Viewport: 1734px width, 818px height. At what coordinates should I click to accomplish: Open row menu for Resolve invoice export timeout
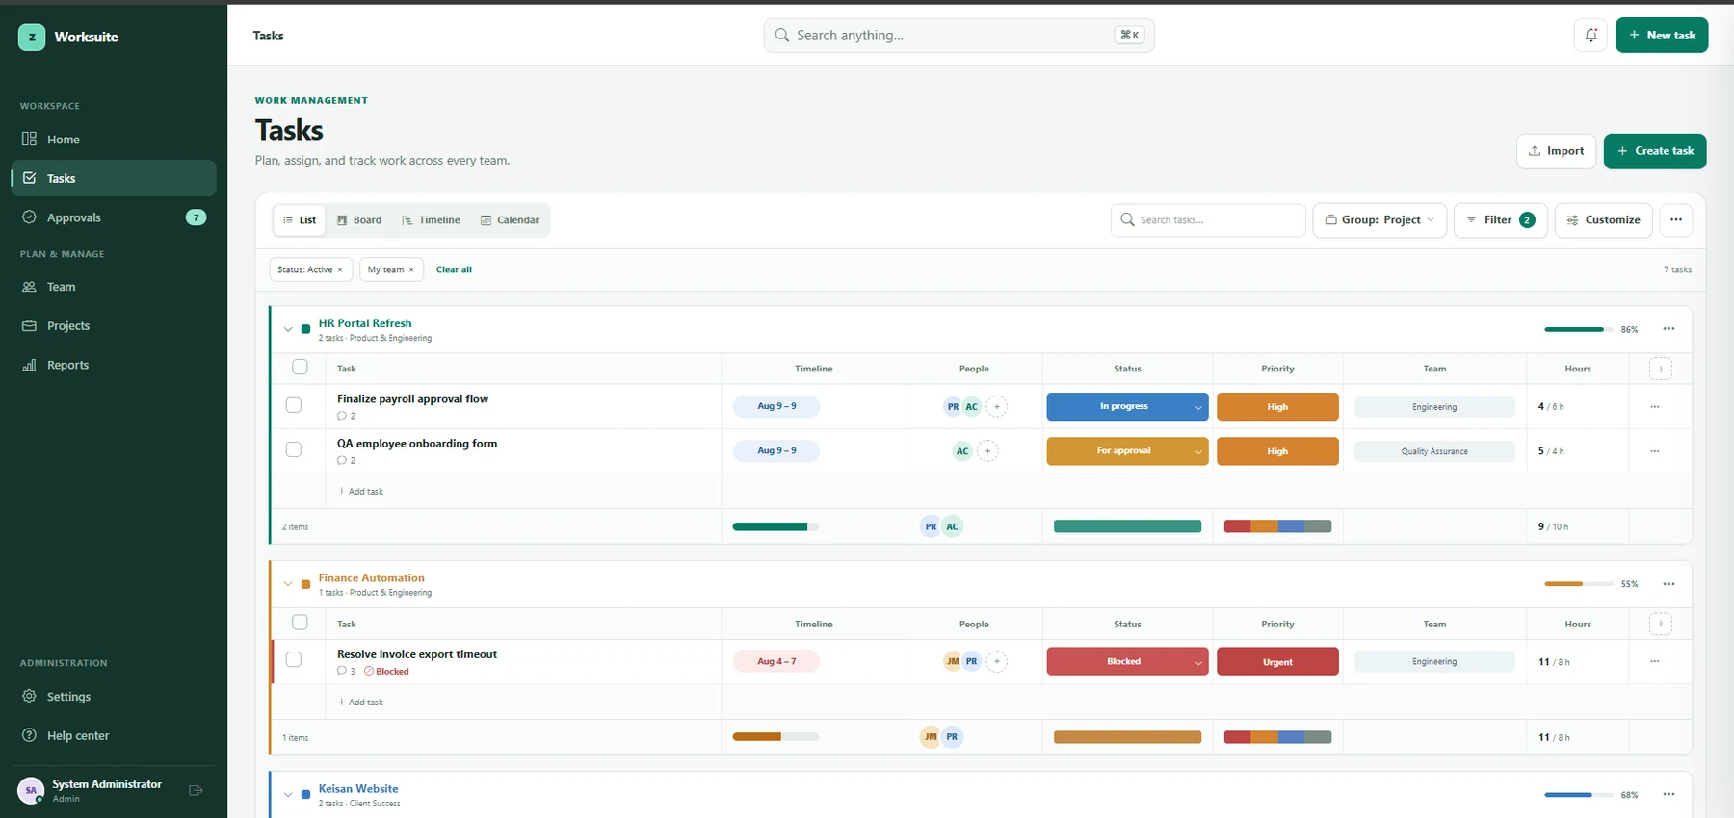[x=1655, y=661]
